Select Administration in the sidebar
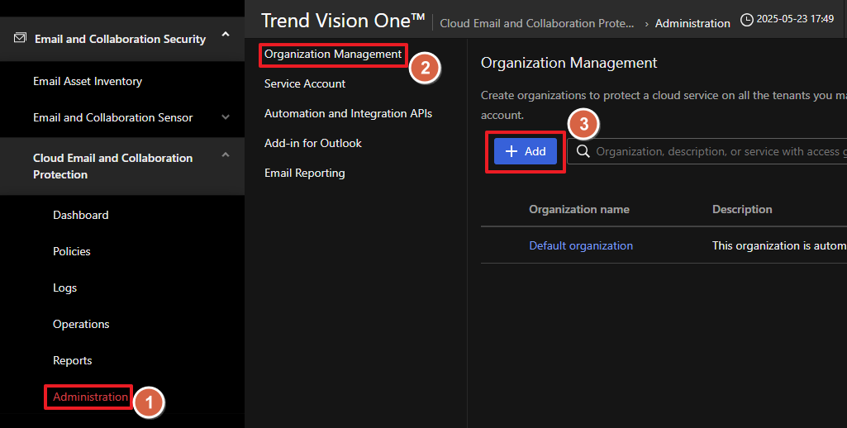This screenshot has height=428, width=847. coord(90,397)
